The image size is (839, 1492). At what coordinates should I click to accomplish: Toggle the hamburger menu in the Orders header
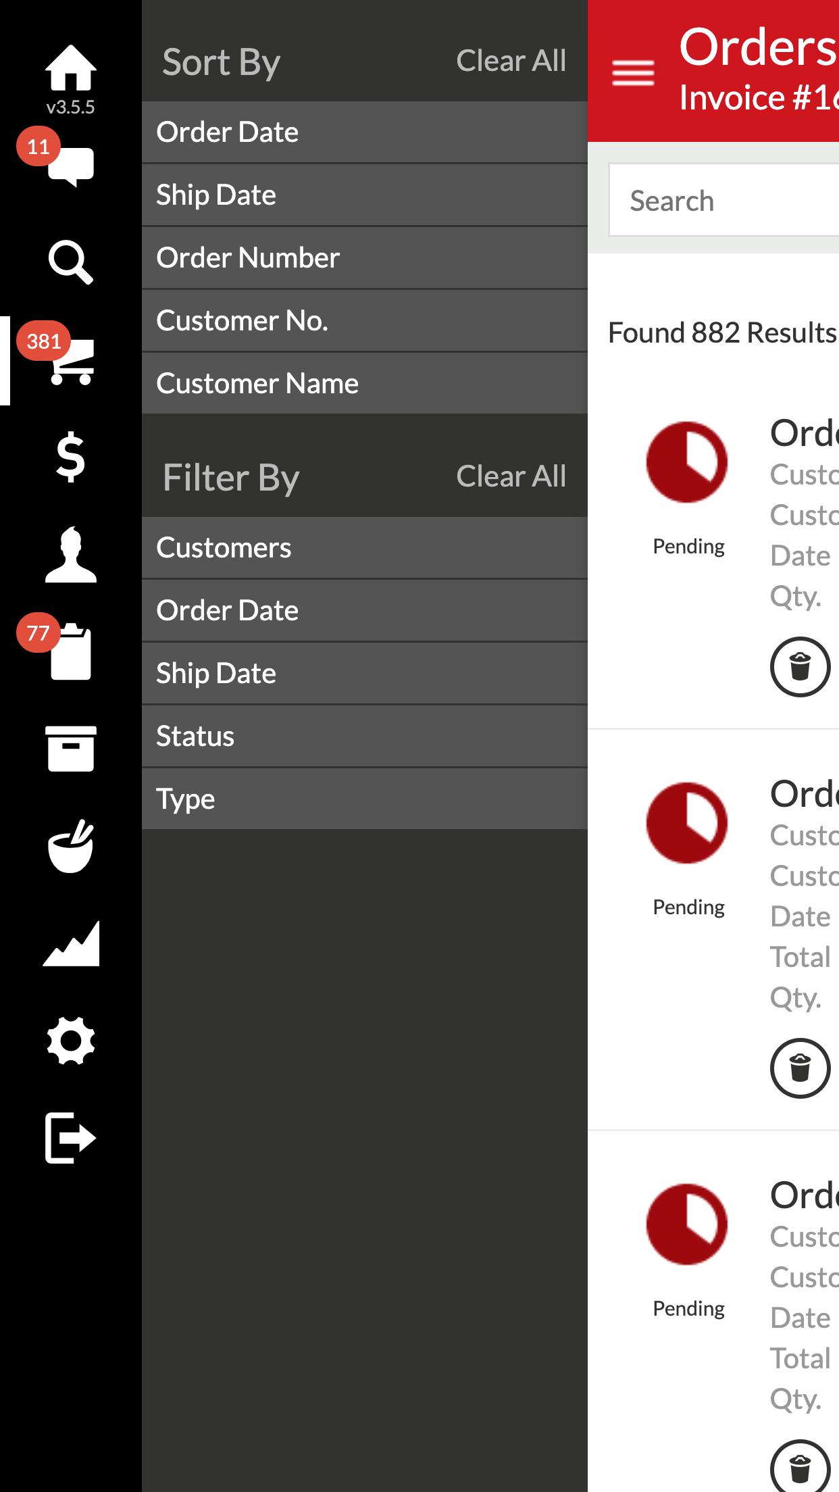pyautogui.click(x=633, y=73)
